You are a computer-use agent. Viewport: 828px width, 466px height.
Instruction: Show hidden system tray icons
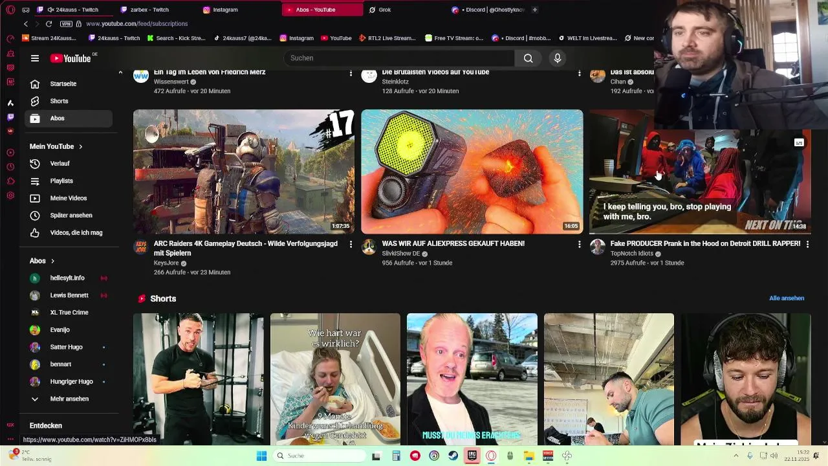pos(735,456)
